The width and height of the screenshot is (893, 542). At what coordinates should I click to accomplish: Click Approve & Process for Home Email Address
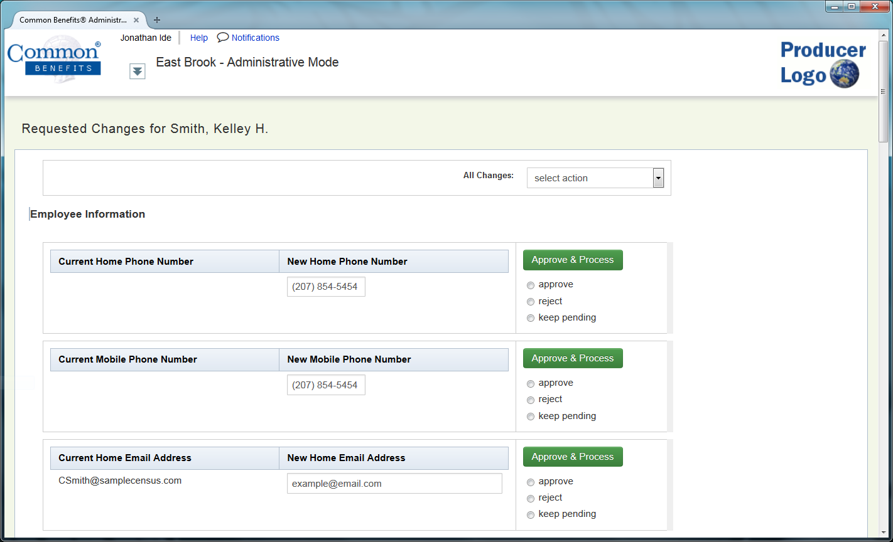(x=573, y=457)
